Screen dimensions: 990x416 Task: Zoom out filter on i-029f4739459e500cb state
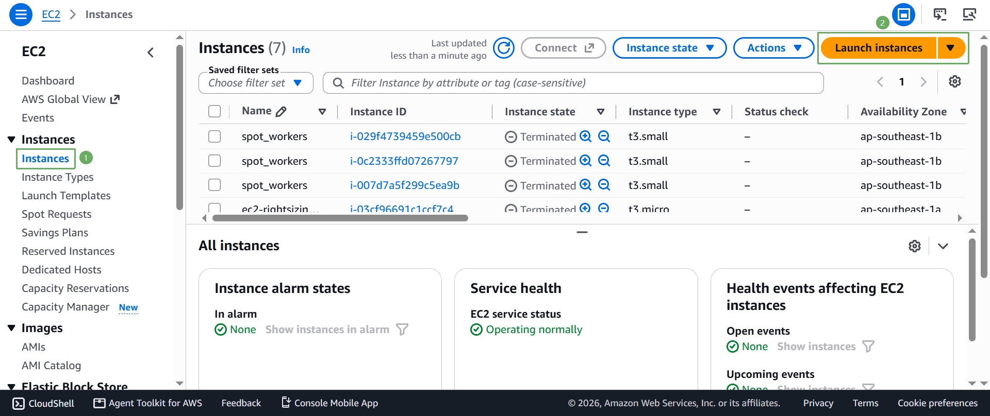click(x=604, y=136)
